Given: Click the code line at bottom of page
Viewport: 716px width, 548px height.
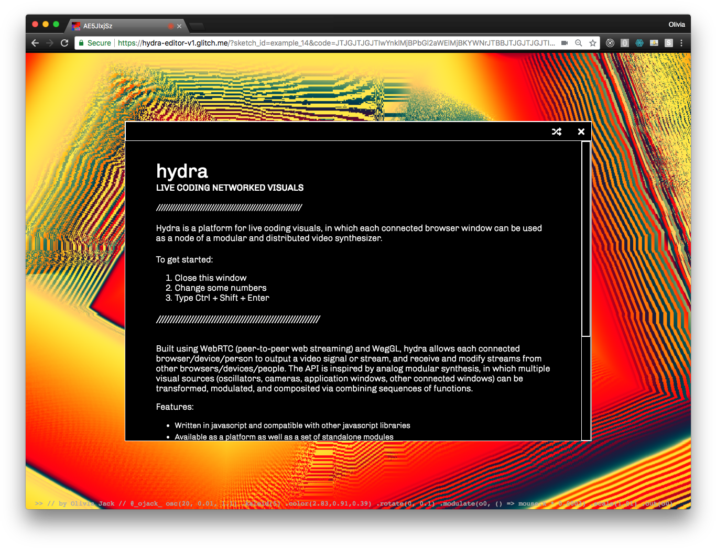Looking at the screenshot, I should (354, 503).
